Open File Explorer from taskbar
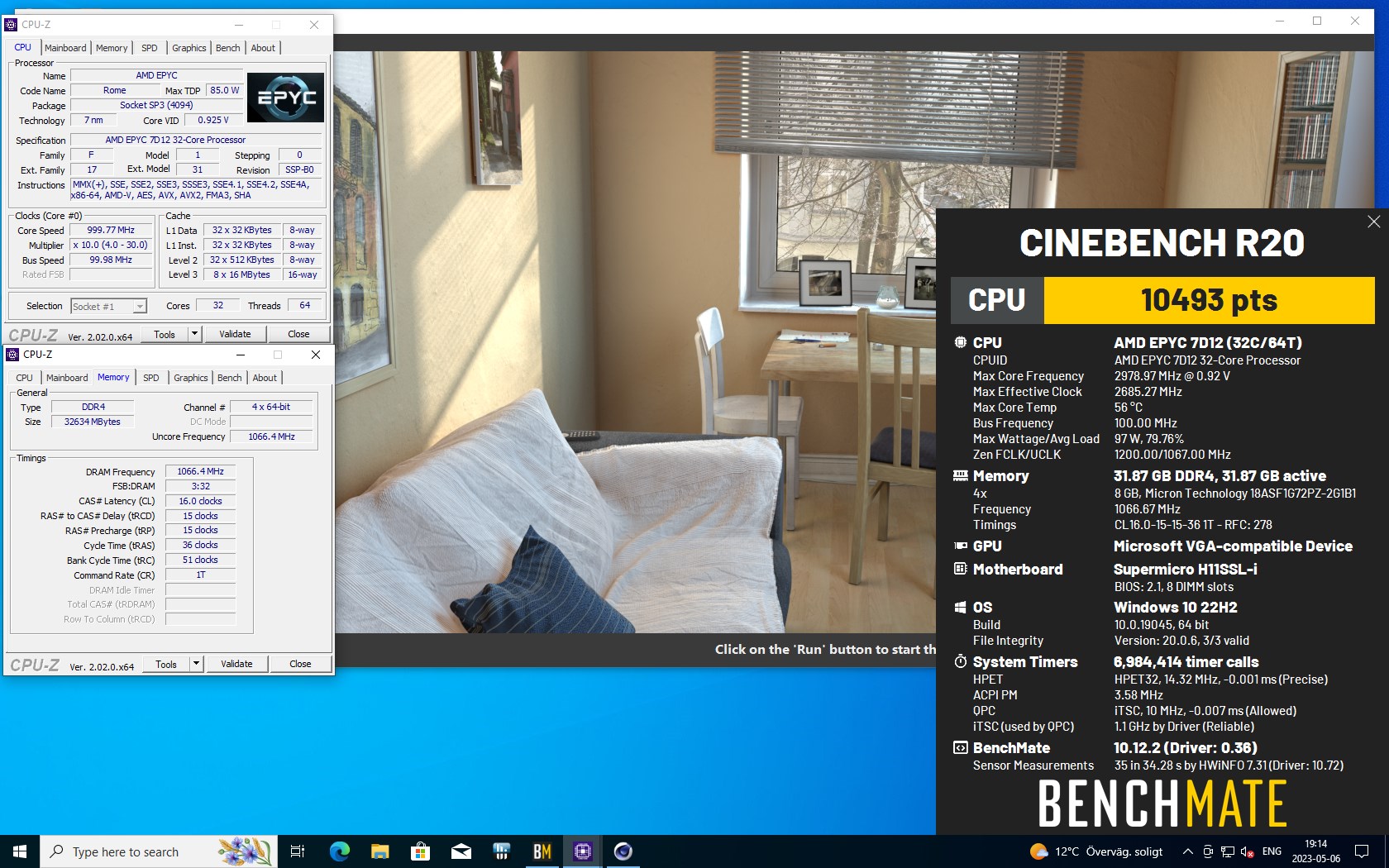1389x868 pixels. click(379, 851)
